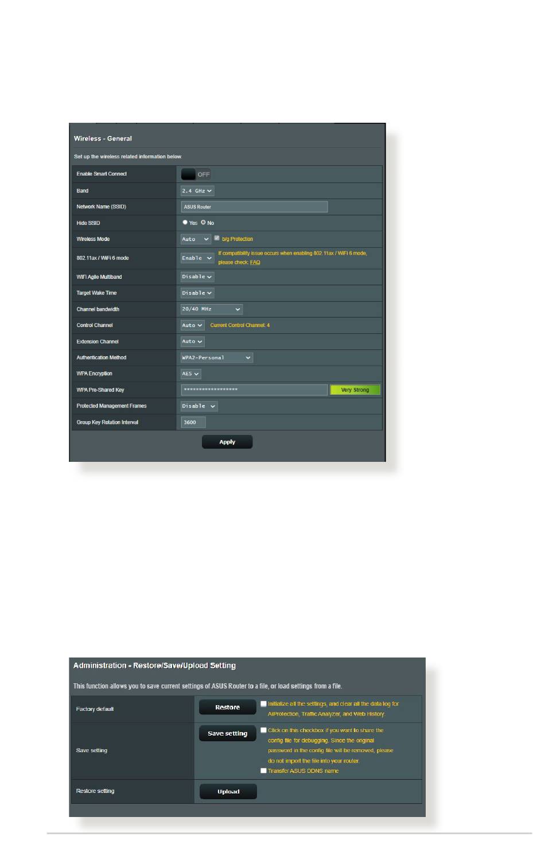Check the share config file for debugging checkbox
Viewport: 545px width, 852px height.
(264, 730)
